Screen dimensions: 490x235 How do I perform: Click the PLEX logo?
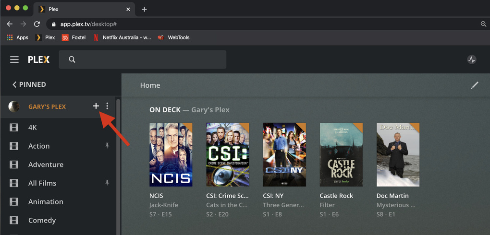point(39,59)
